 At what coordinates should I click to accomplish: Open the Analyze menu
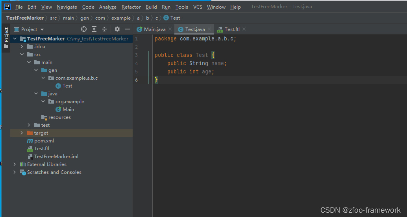108,7
